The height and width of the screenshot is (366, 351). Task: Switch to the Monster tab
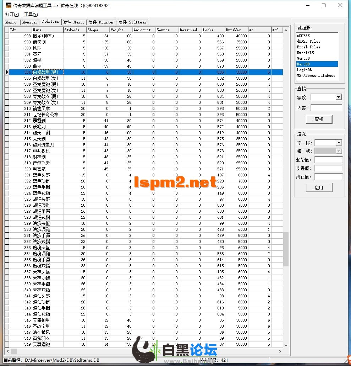30,22
